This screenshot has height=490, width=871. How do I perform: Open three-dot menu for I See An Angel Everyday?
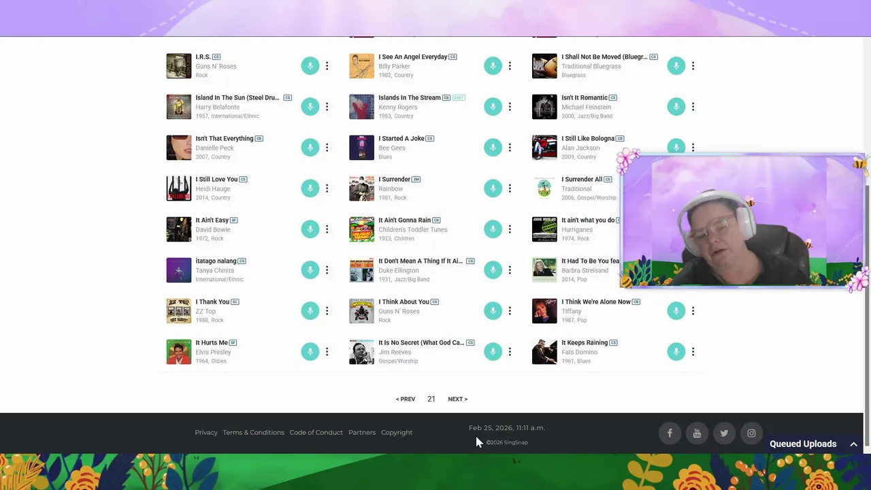click(510, 65)
